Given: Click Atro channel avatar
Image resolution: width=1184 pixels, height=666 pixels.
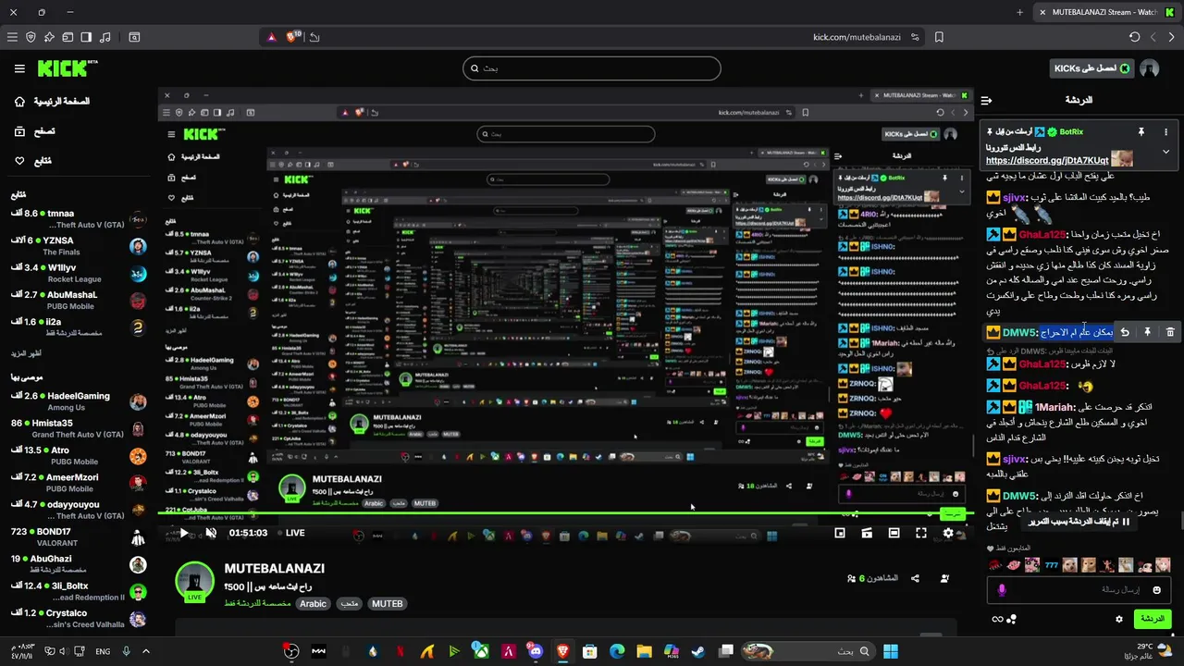Looking at the screenshot, I should 138,456.
